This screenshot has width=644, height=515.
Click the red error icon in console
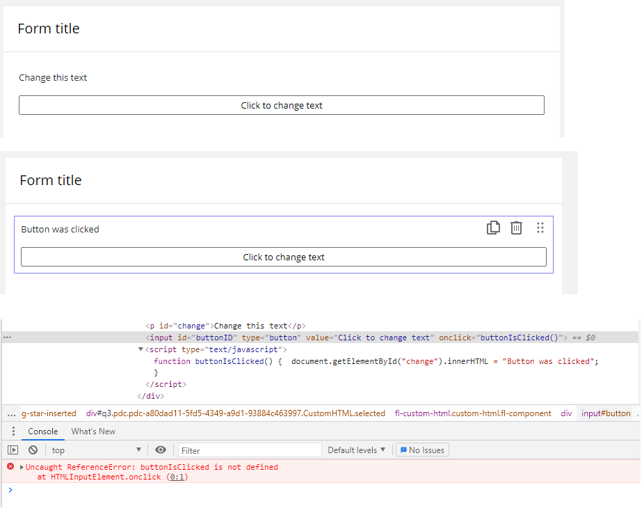(10, 466)
